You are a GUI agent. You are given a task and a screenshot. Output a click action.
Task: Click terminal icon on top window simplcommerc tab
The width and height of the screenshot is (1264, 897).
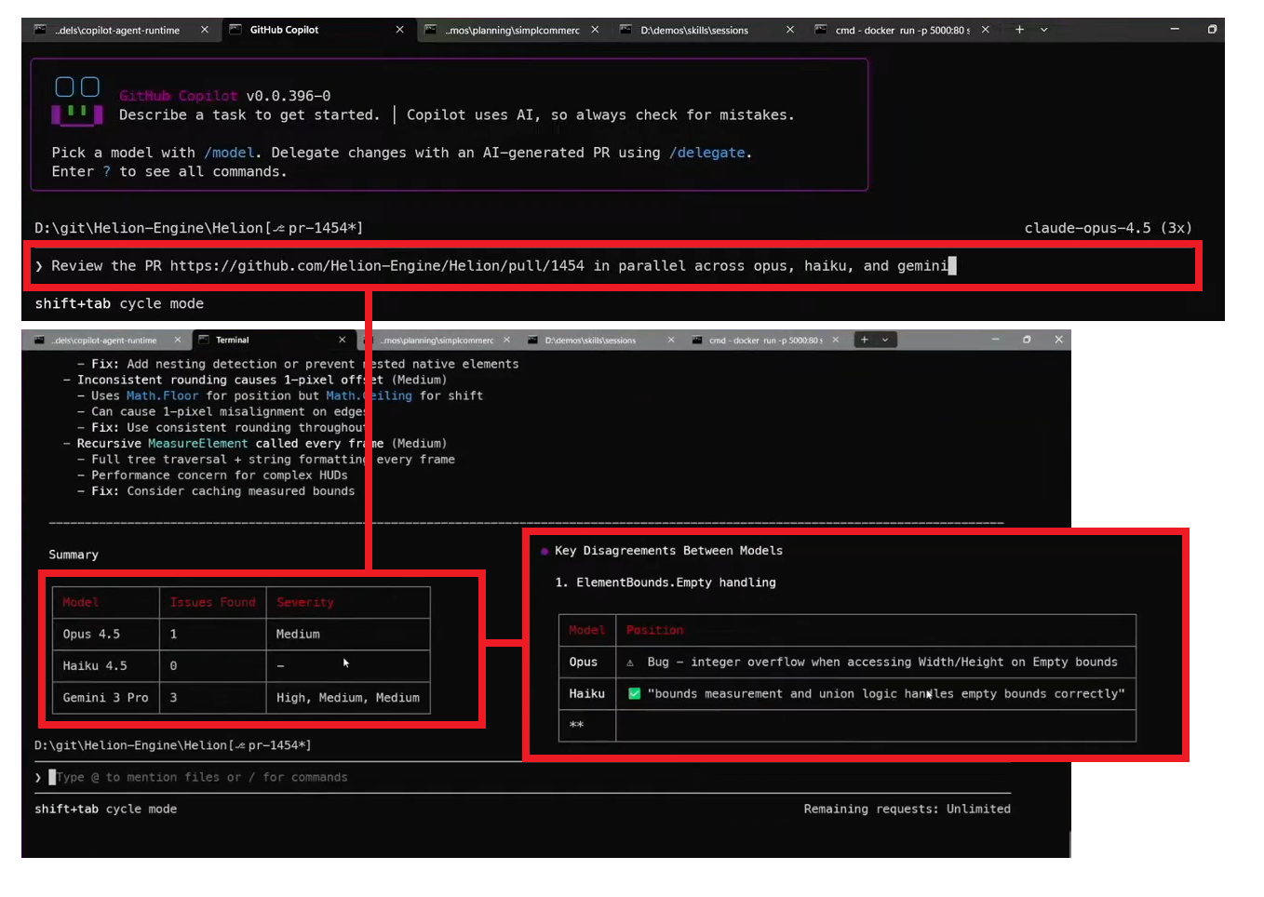coord(430,30)
